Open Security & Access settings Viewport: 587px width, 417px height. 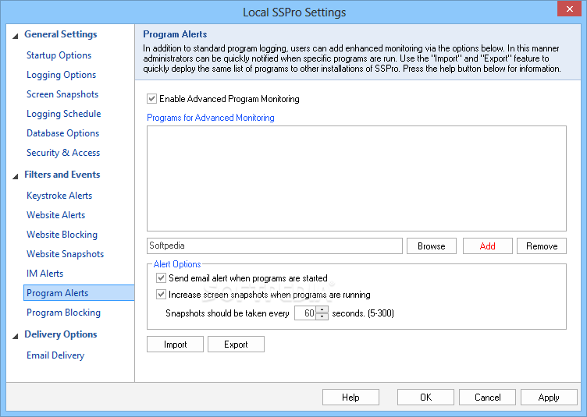[63, 153]
